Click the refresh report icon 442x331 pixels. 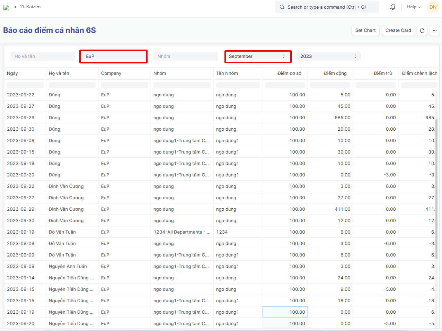tap(422, 31)
